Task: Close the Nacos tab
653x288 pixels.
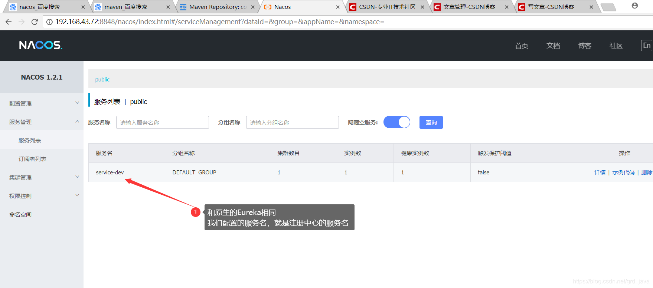Action: (x=338, y=7)
